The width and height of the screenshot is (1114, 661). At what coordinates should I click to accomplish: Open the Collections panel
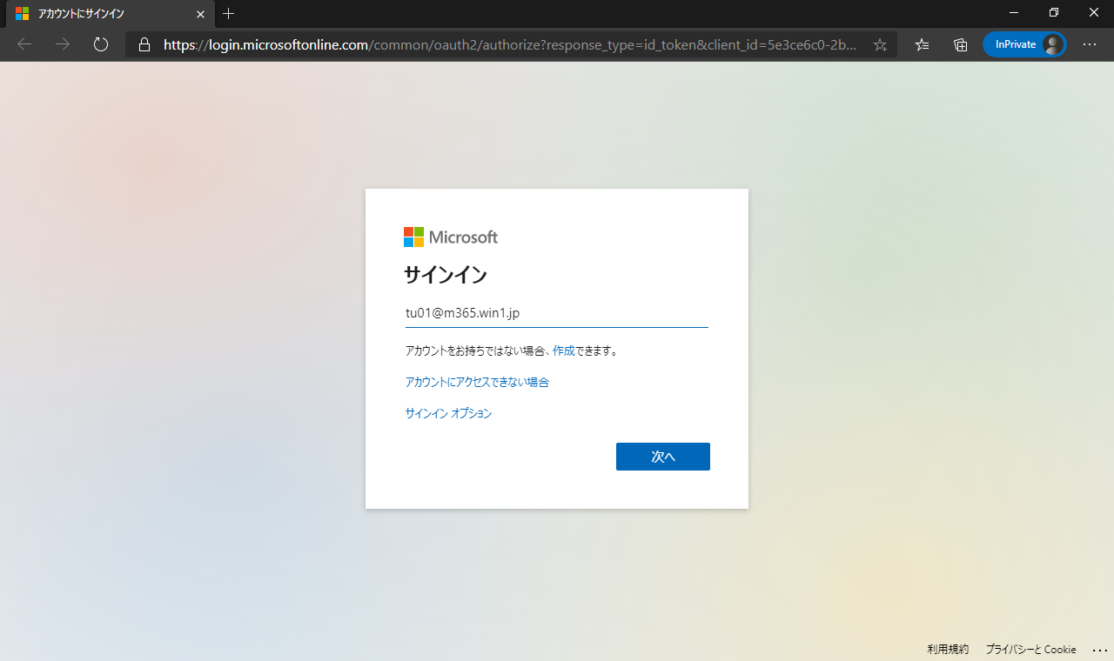[x=961, y=44]
